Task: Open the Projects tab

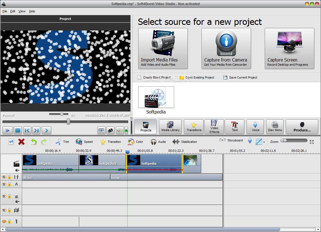Action: pyautogui.click(x=146, y=127)
